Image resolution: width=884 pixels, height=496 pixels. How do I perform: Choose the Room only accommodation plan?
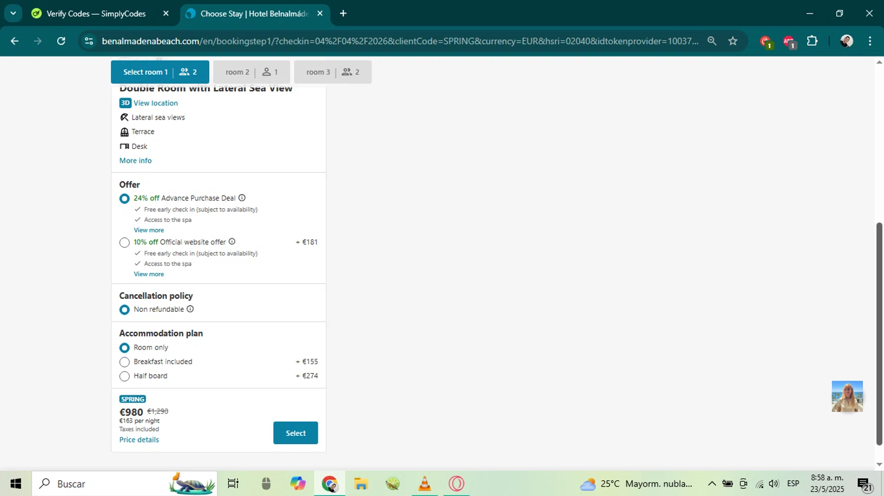124,348
